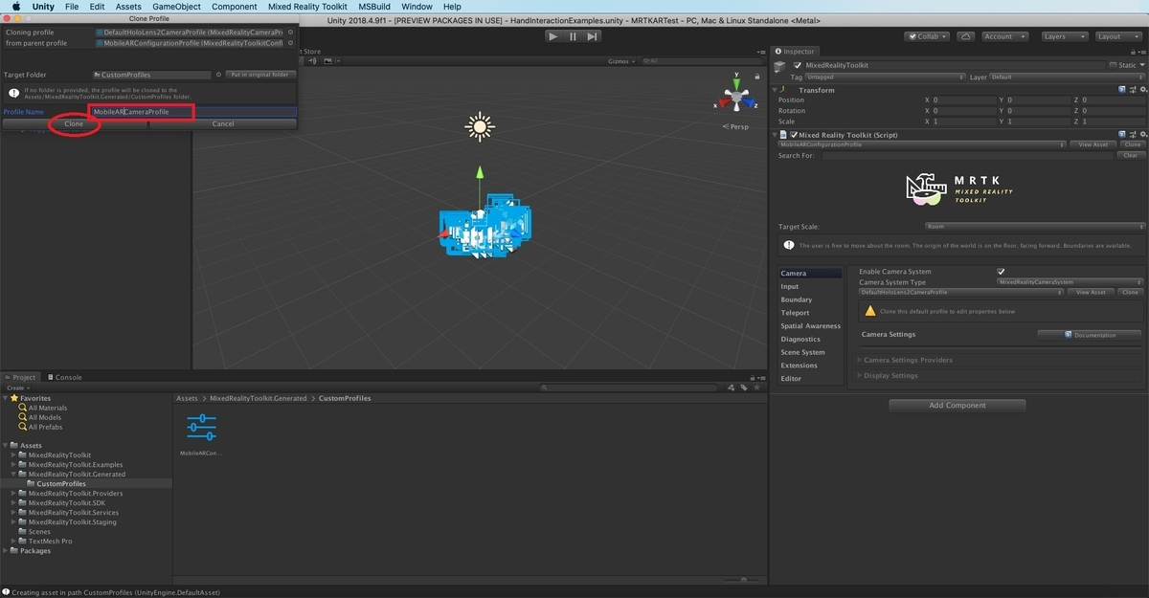Open the Tag dropdown
The image size is (1149, 598).
885,77
